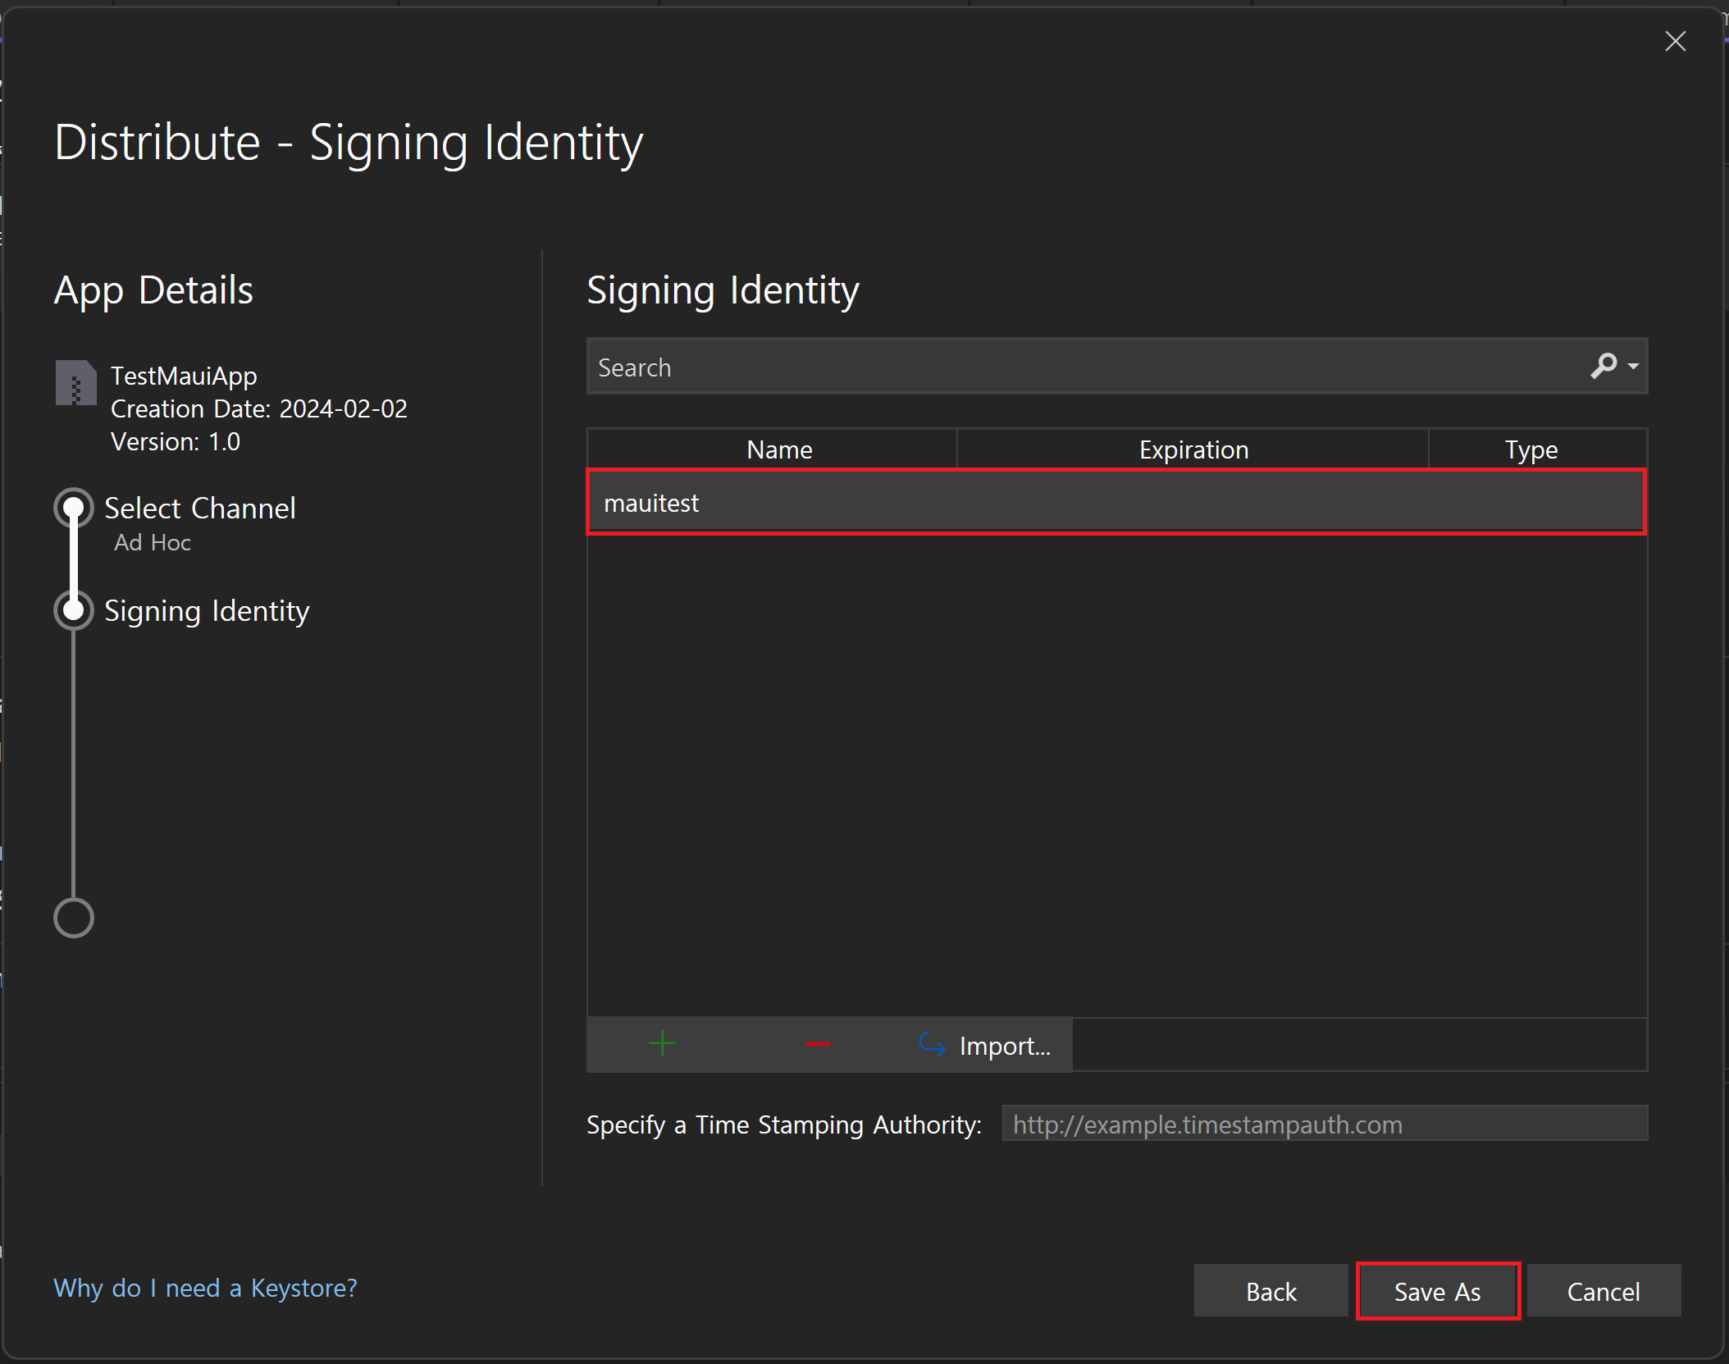
Task: Click the green plus add keystore icon
Action: [662, 1044]
